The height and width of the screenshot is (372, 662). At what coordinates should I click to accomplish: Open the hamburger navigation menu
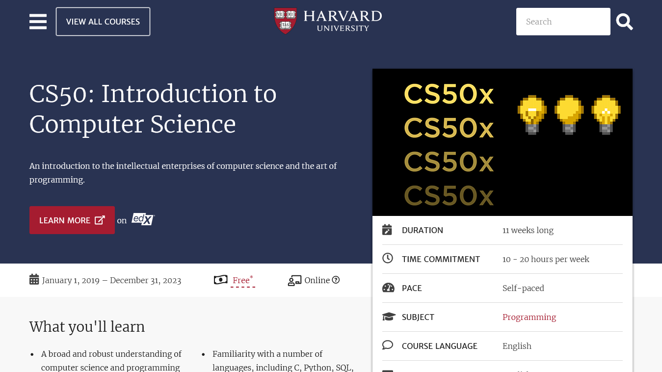[x=38, y=22]
